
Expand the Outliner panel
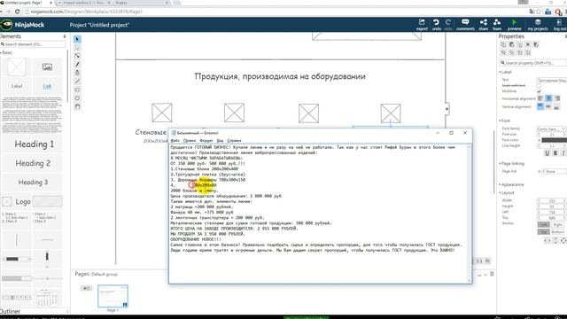[10, 311]
